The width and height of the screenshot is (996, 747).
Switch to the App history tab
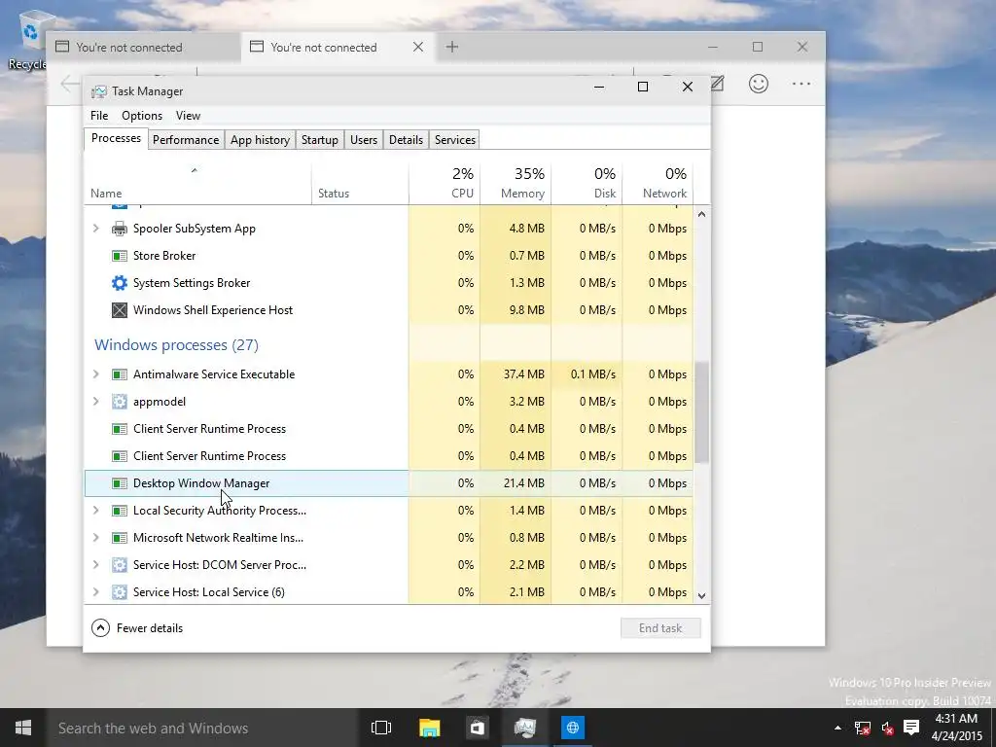click(260, 140)
